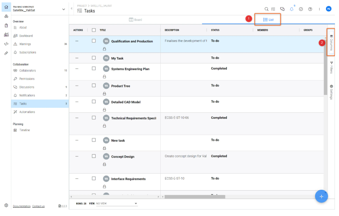This screenshot has width=339, height=216.
Task: Open the analytics chart icon in left rail
Action: pyautogui.click(x=6, y=35)
